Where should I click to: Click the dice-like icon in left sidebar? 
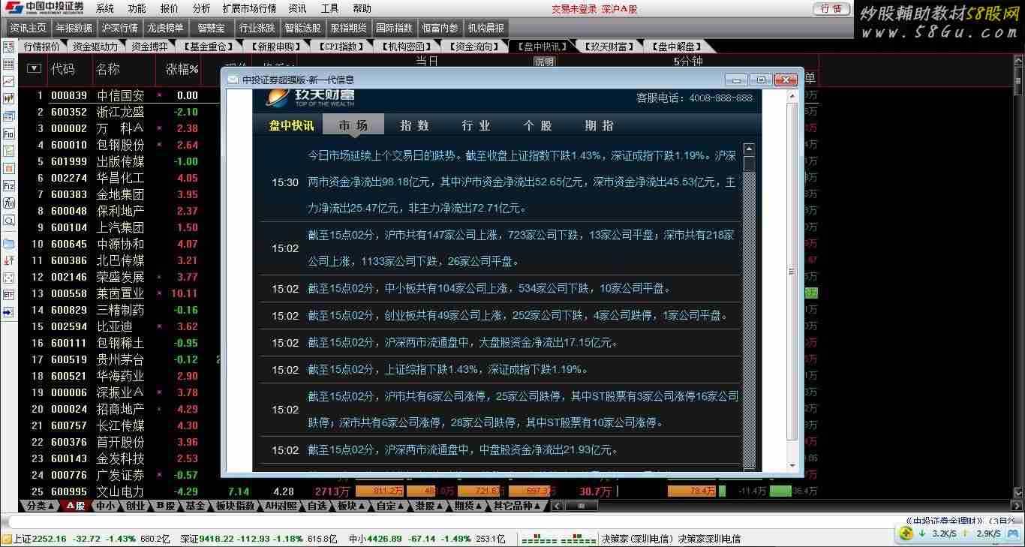(x=9, y=278)
